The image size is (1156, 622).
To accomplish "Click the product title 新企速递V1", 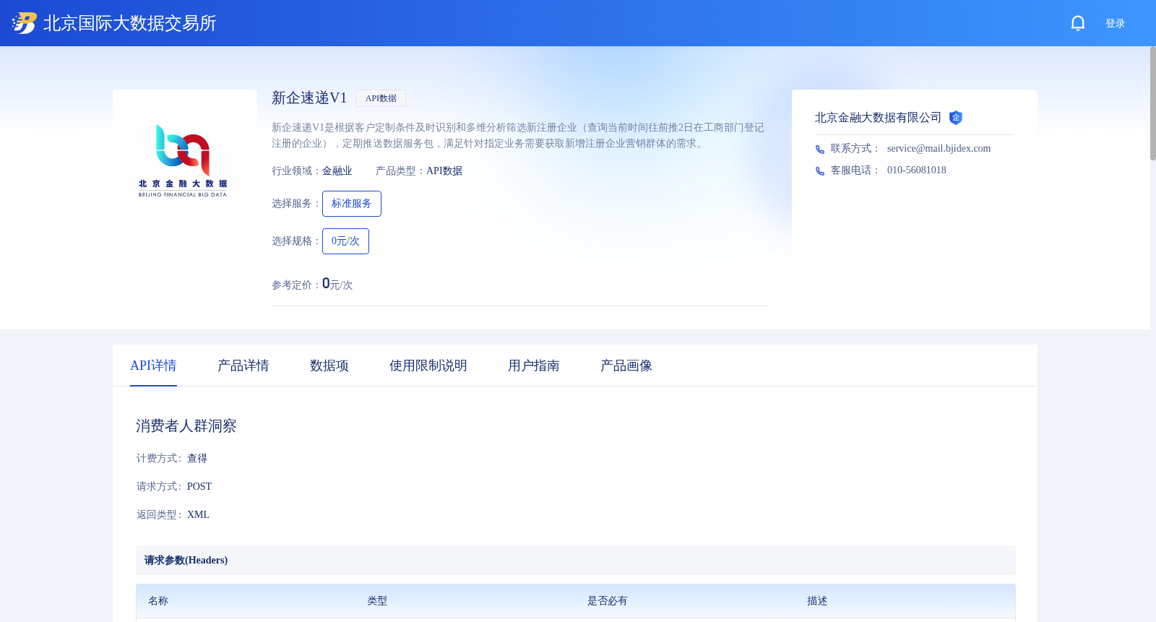I will (309, 98).
